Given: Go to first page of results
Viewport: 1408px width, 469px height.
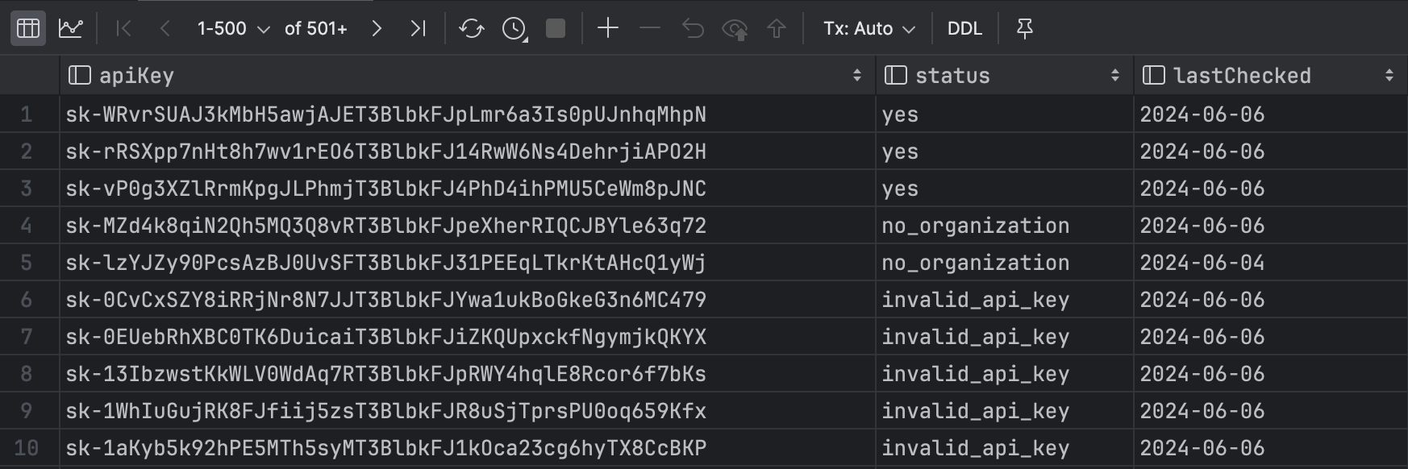Looking at the screenshot, I should coord(123,29).
